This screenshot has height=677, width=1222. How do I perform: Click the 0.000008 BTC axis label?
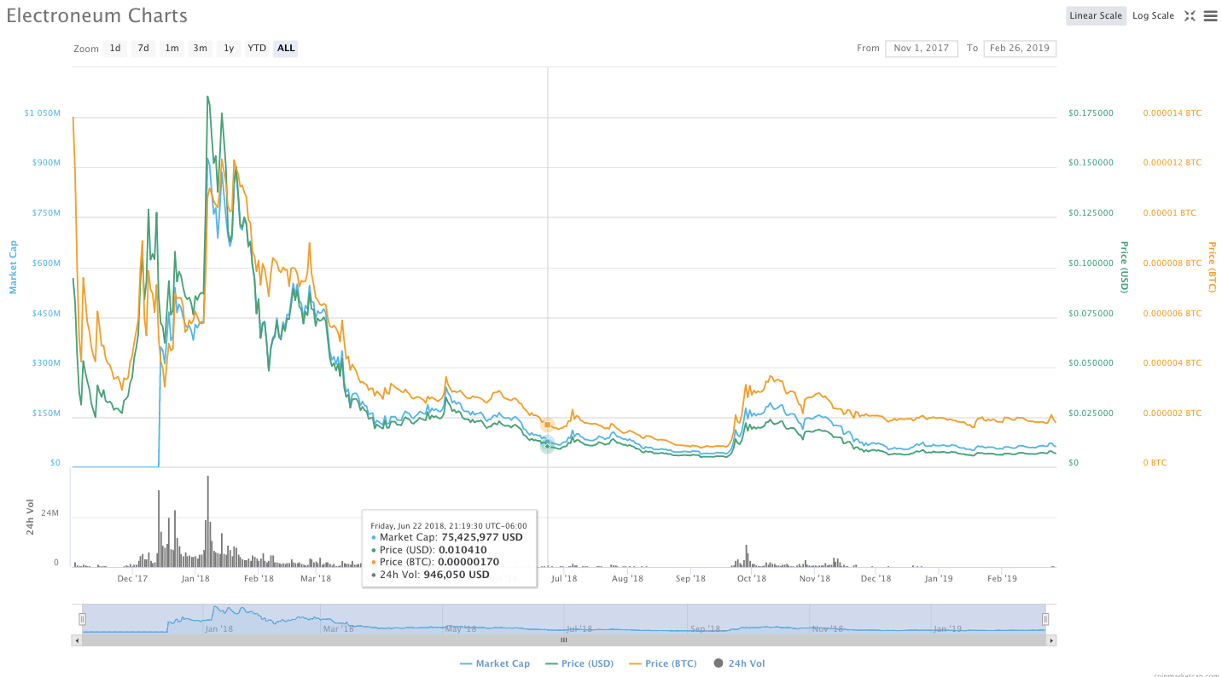(x=1173, y=263)
